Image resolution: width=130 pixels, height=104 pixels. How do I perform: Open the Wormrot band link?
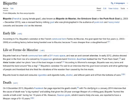coord(71,59)
